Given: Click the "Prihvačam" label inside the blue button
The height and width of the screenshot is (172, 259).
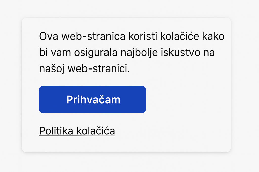Looking at the screenshot, I should click(93, 100).
